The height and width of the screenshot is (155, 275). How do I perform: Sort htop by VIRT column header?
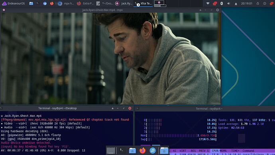[183, 151]
